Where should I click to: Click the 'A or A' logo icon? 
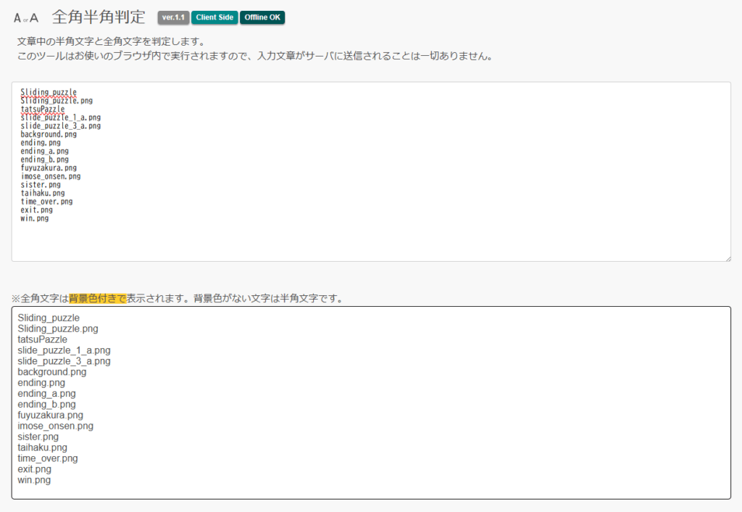(26, 17)
